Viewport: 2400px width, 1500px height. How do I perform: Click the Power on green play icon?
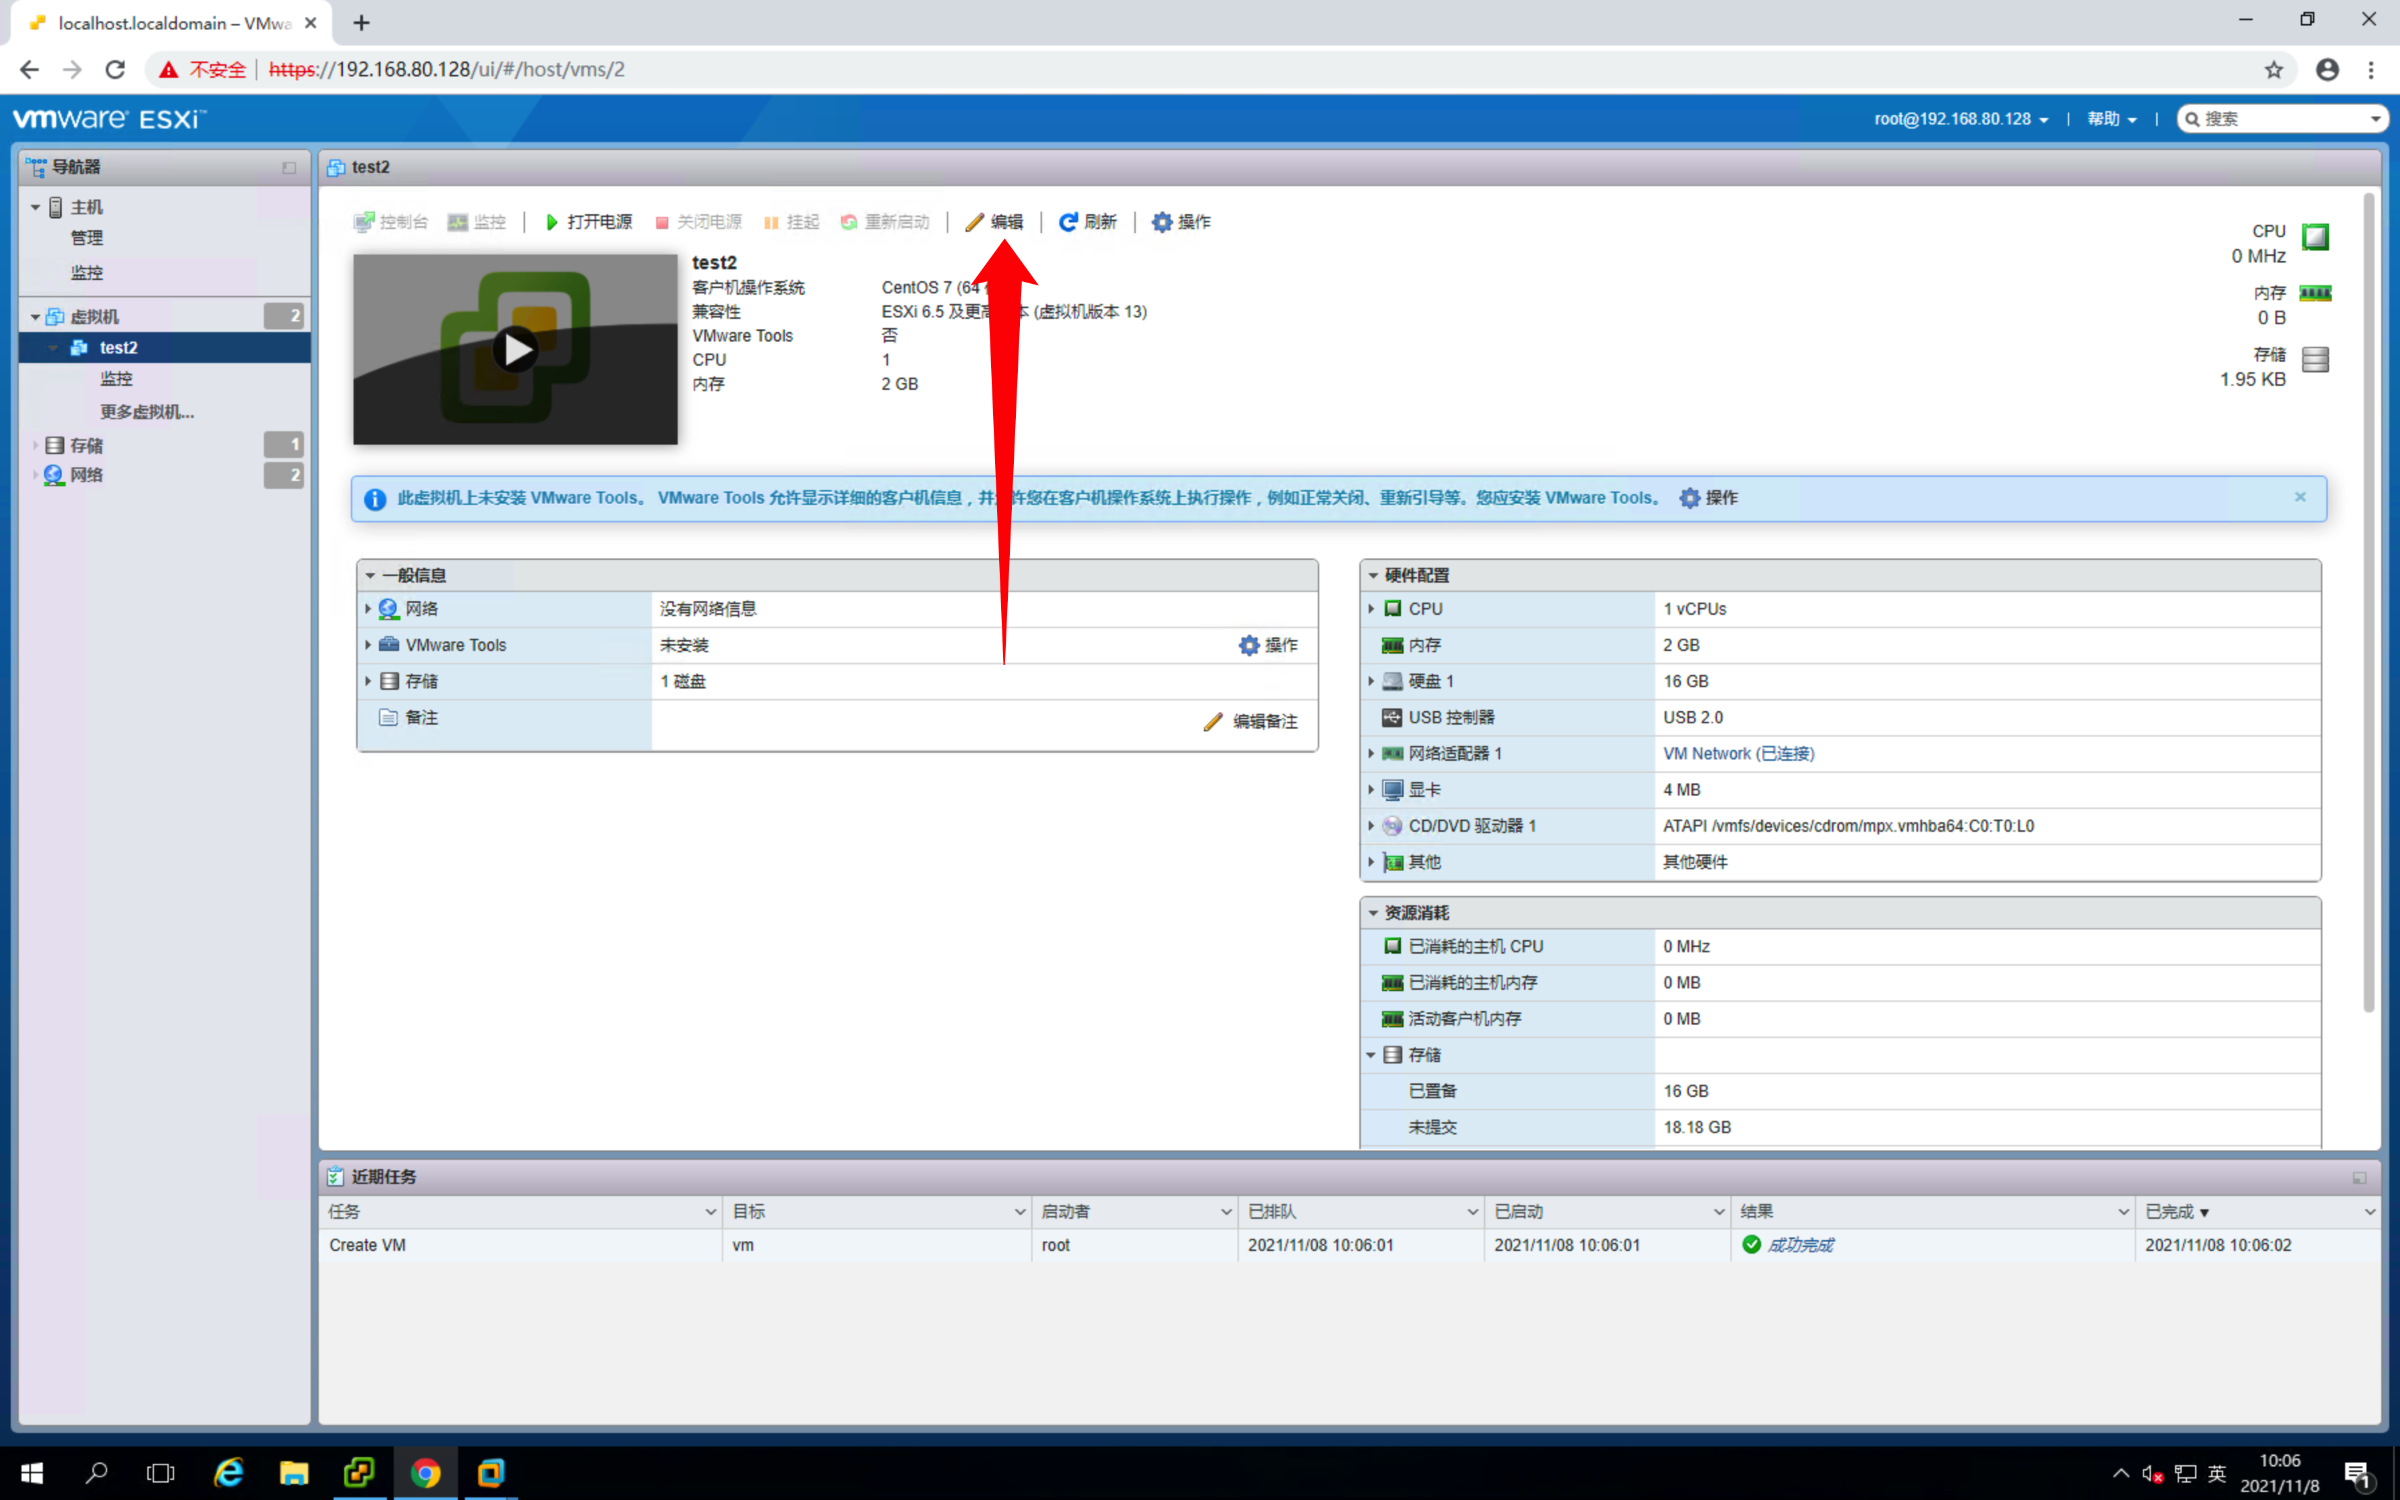click(552, 222)
